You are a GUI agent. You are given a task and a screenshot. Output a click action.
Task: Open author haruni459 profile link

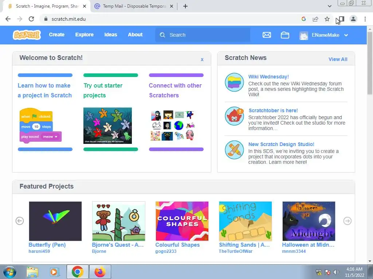(x=39, y=251)
